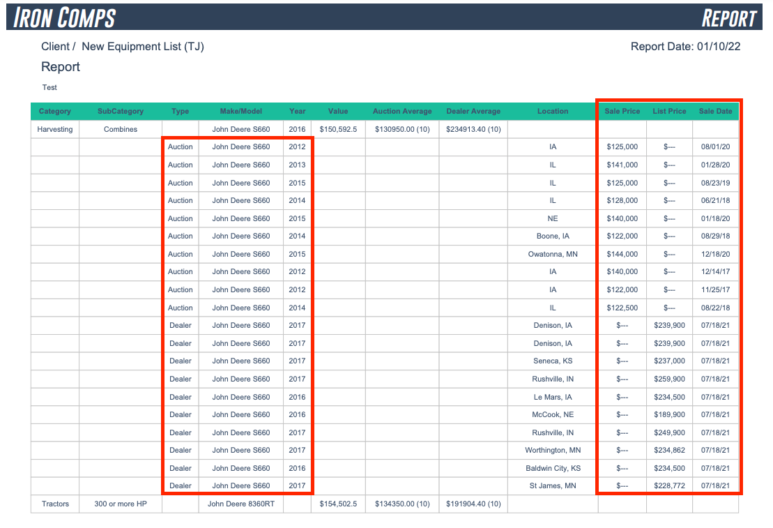This screenshot has height=528, width=773.
Task: Click the sale date 08/23/19
Action: point(715,183)
